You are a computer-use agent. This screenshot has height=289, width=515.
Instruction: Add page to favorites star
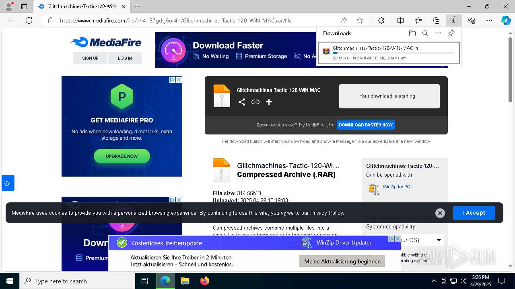(x=360, y=20)
